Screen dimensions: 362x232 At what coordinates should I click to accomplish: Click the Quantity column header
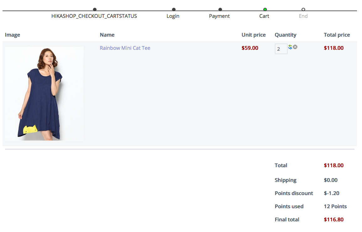tap(285, 35)
